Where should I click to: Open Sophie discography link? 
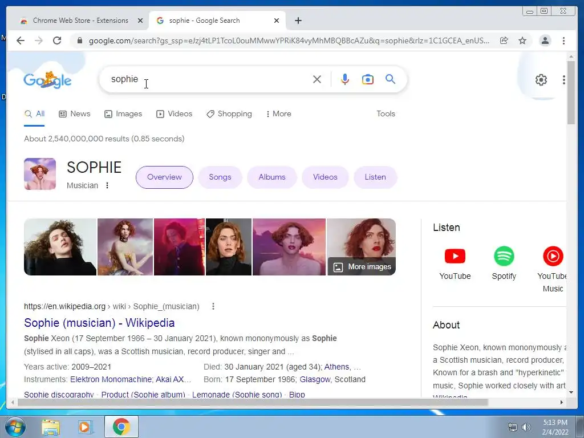coord(59,394)
